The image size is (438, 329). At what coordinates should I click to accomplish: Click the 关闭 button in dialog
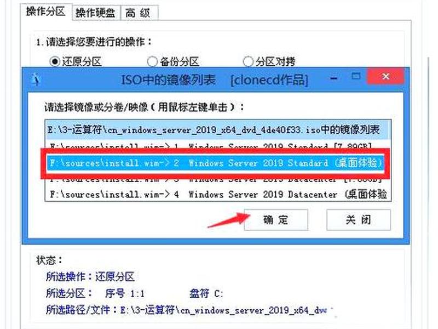click(359, 220)
